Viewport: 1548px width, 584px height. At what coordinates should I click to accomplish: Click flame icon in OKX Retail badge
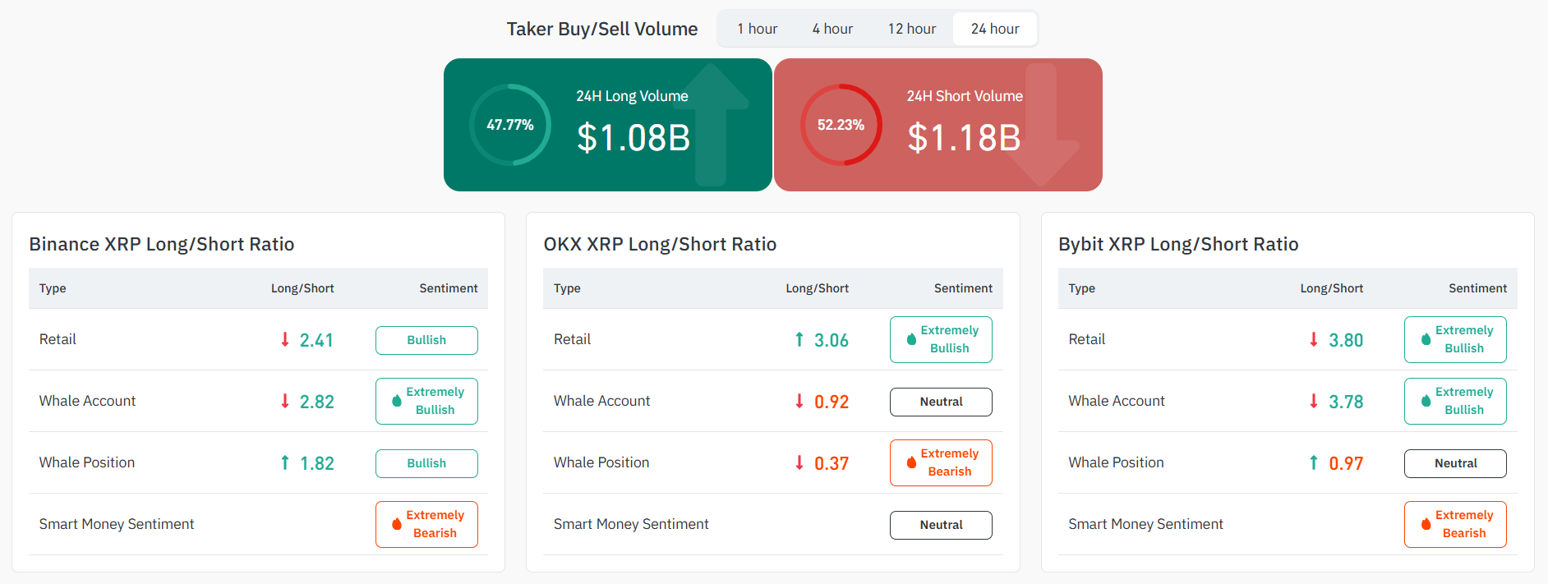click(x=911, y=339)
